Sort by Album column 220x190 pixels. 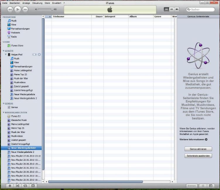141,17
